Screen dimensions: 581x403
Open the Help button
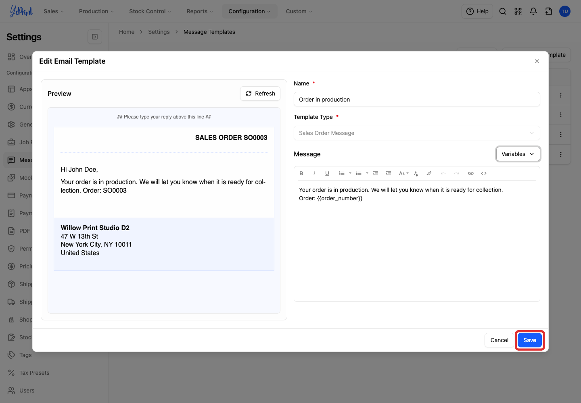coord(477,11)
